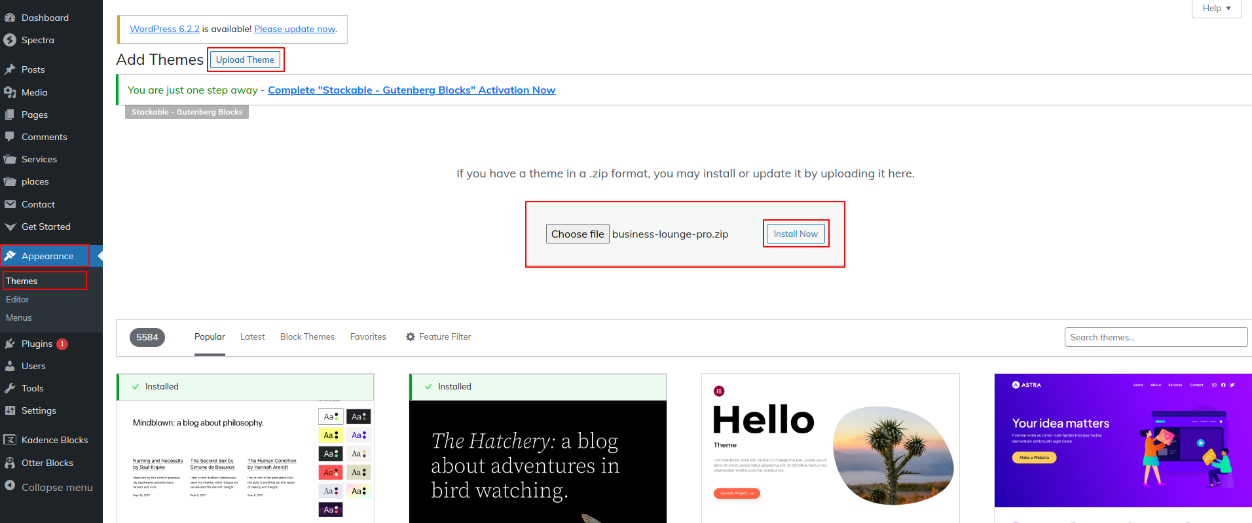Open the Editor submenu item

coord(18,299)
